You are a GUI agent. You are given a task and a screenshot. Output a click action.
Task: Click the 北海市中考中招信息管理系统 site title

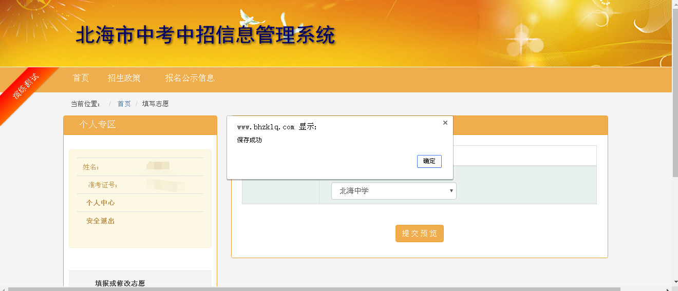click(205, 35)
